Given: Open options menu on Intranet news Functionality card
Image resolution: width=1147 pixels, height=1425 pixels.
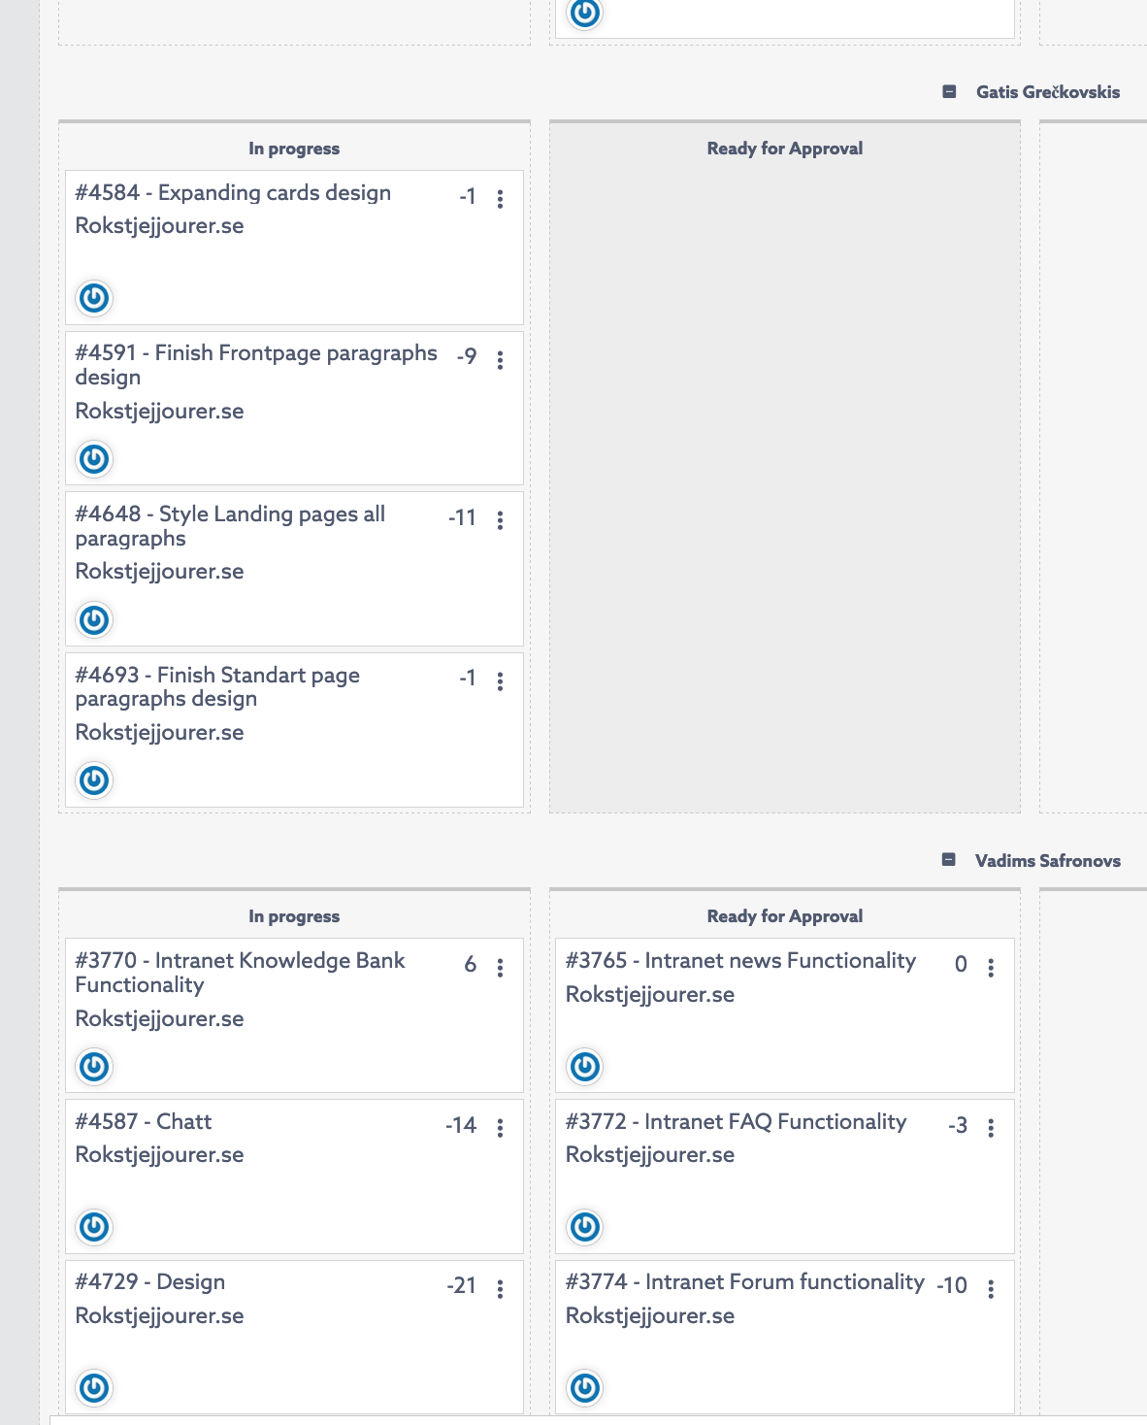Looking at the screenshot, I should 991,968.
